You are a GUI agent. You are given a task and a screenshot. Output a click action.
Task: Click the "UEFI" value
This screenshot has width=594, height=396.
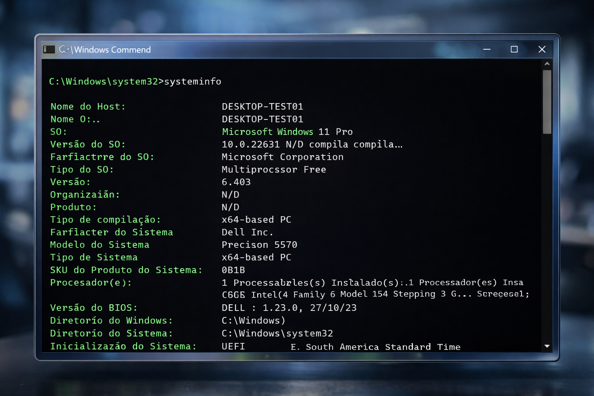(x=233, y=346)
